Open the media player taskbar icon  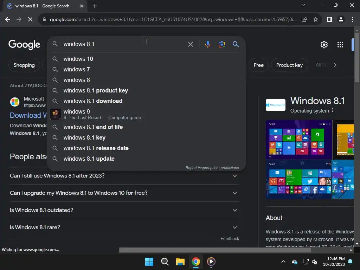point(211,262)
